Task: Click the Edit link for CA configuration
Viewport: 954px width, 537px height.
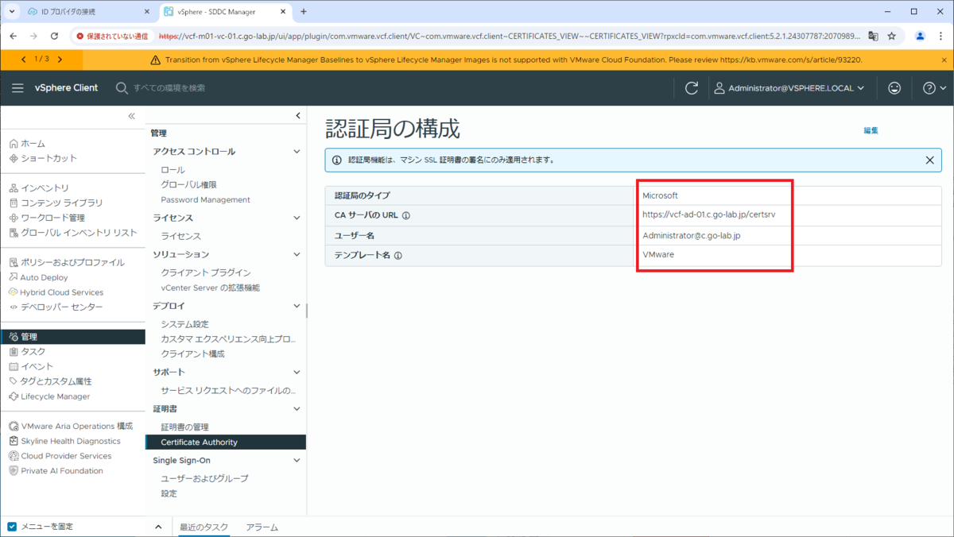Action: [871, 130]
